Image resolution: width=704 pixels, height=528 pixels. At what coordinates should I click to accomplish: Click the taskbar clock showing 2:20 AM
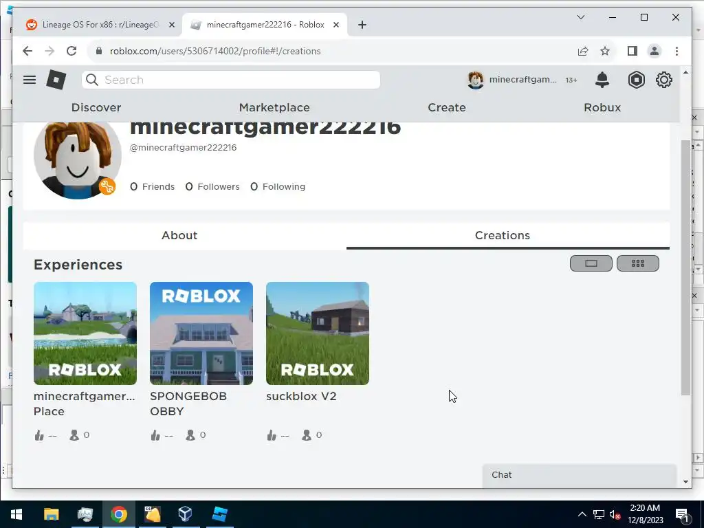pyautogui.click(x=645, y=514)
